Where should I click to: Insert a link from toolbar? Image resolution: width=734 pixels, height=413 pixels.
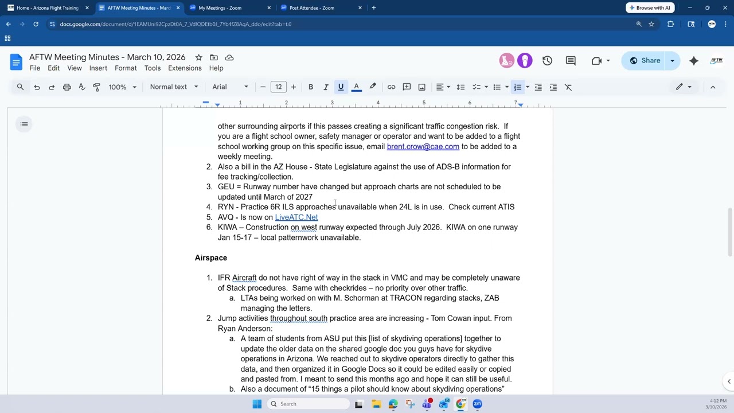(391, 87)
